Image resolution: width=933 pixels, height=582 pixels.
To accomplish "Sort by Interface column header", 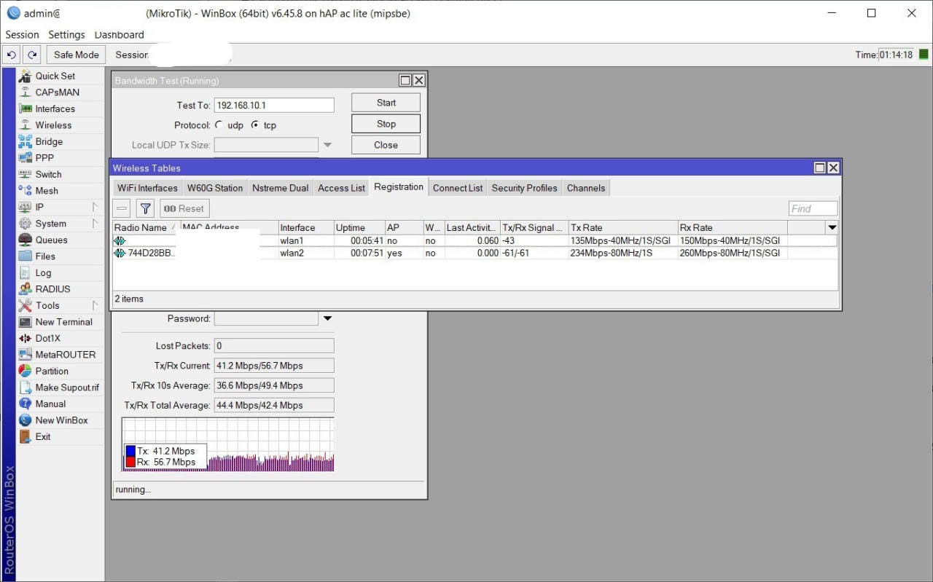I will coord(306,228).
